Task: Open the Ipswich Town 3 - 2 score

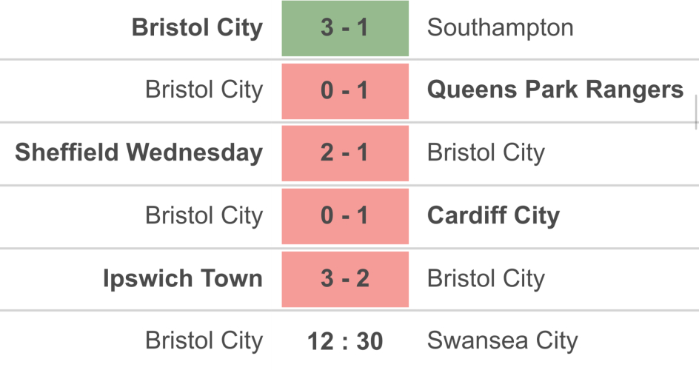Action: [345, 279]
